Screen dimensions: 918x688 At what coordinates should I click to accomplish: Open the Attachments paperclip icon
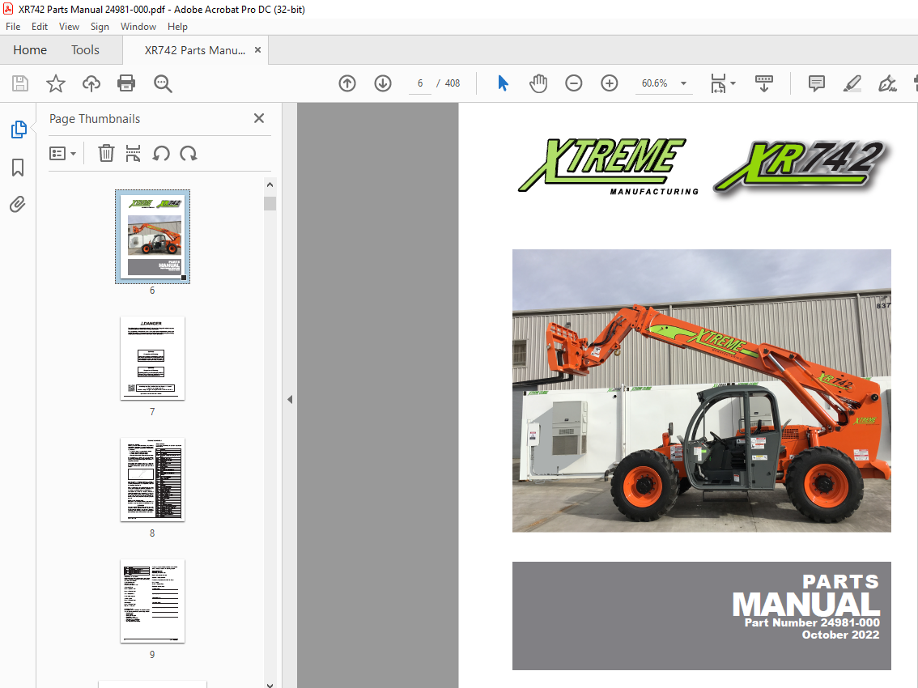tap(18, 204)
